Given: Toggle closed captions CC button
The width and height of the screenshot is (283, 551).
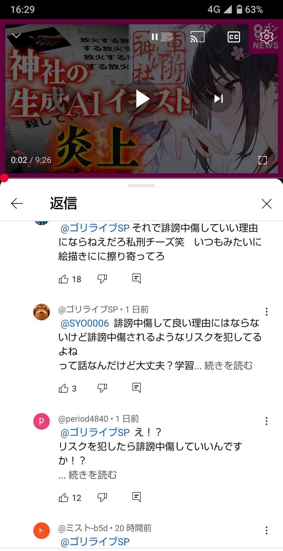Looking at the screenshot, I should click(x=233, y=37).
